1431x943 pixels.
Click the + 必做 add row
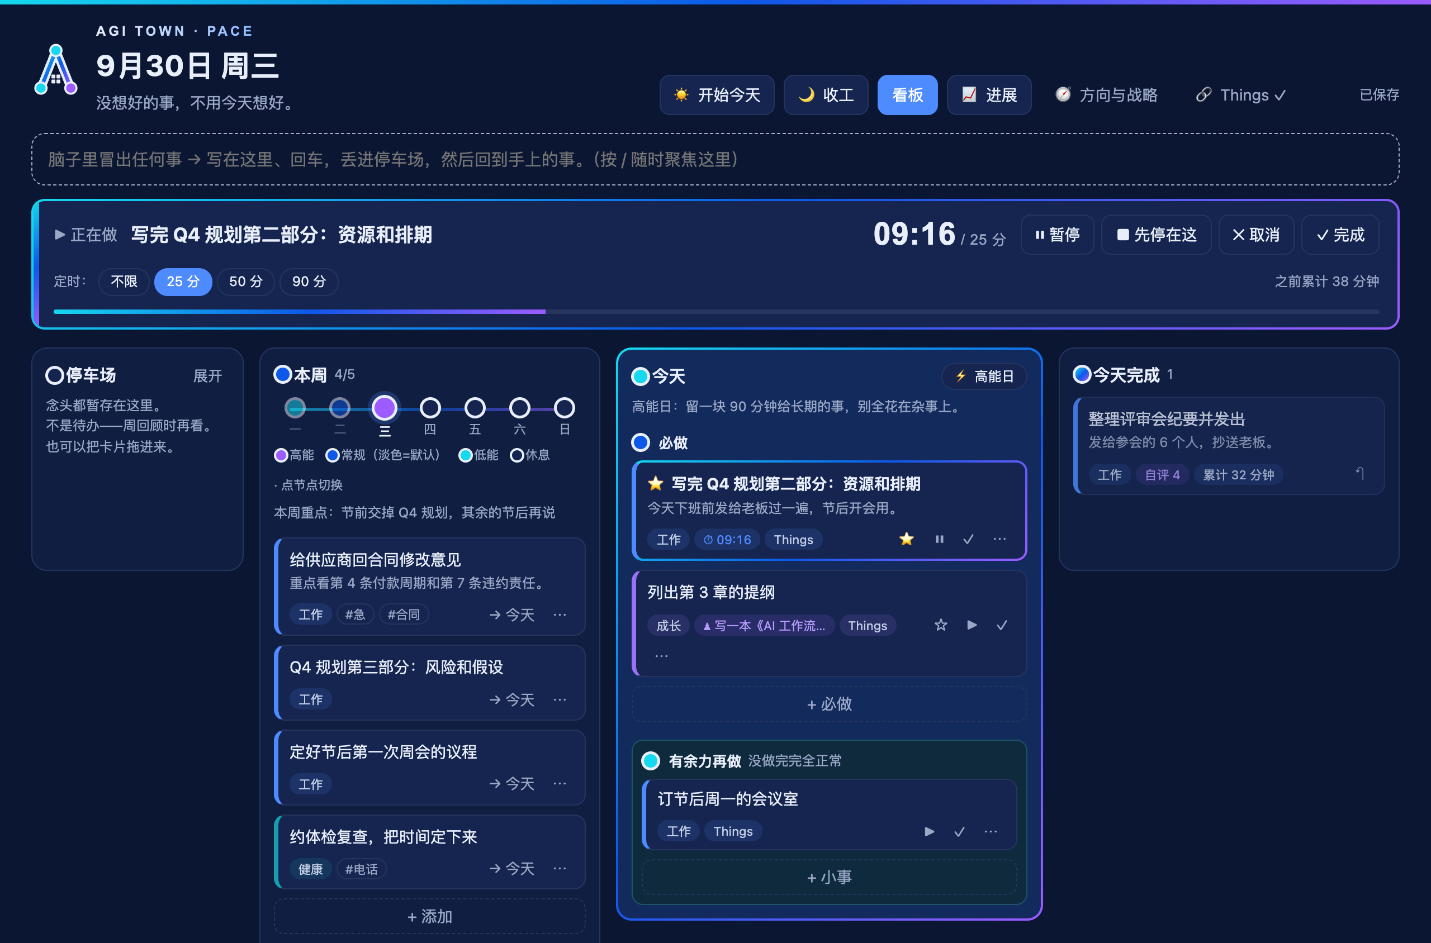pos(829,704)
